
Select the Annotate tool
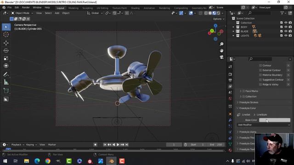tap(6, 74)
